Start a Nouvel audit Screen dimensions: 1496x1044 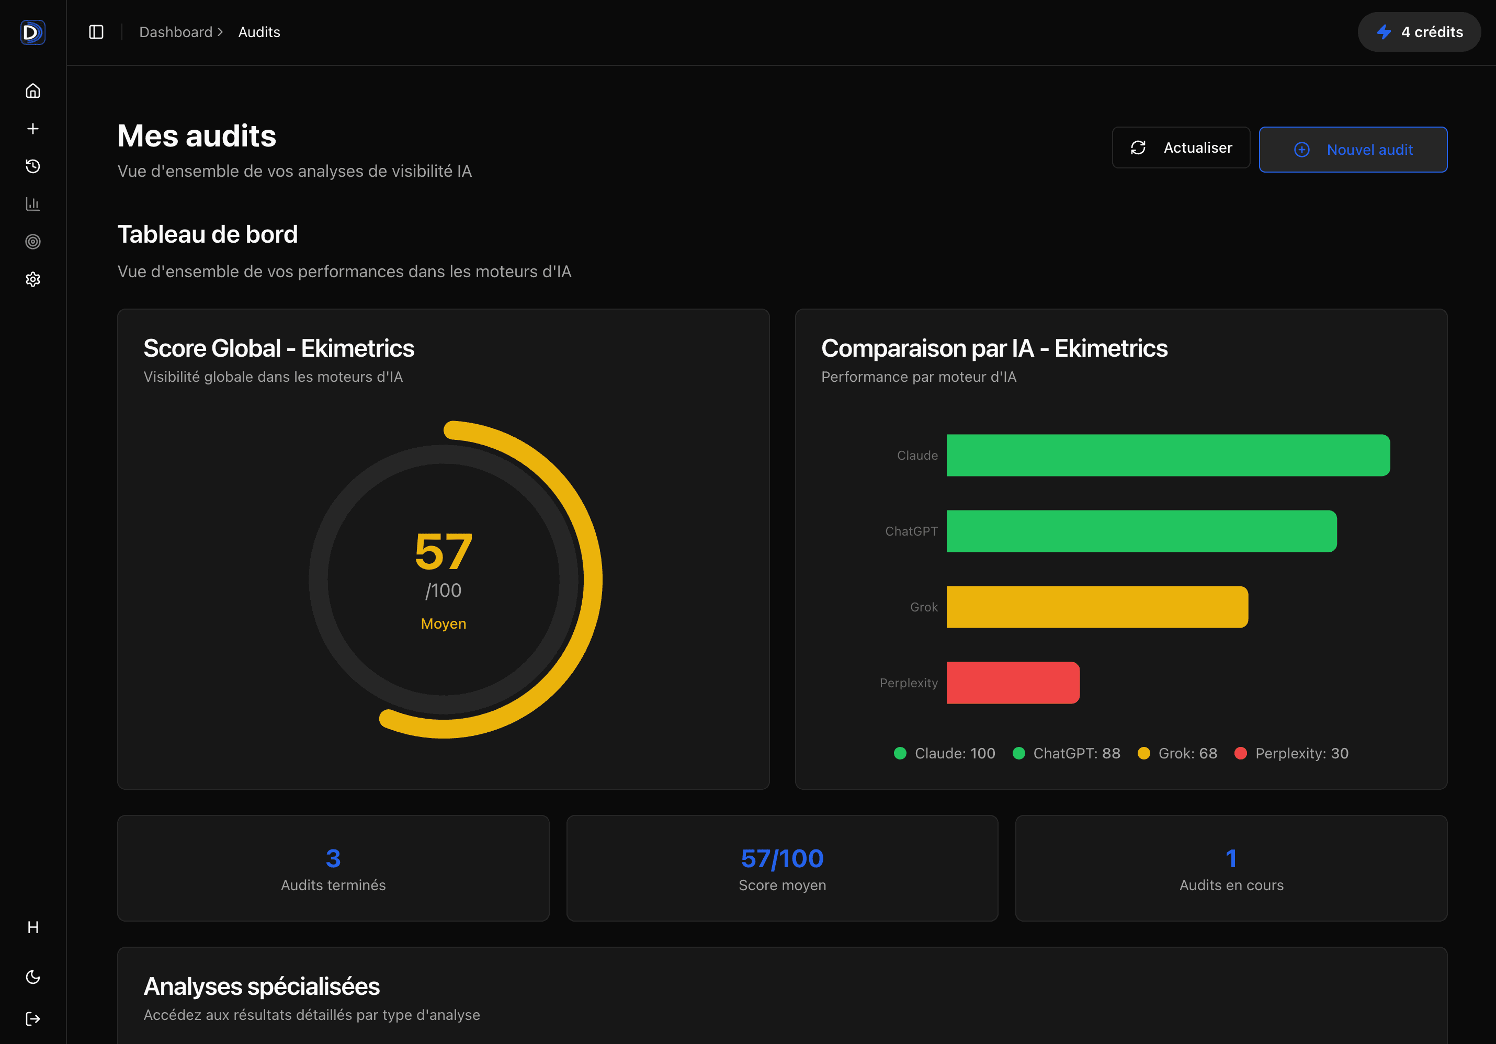pyautogui.click(x=1353, y=149)
